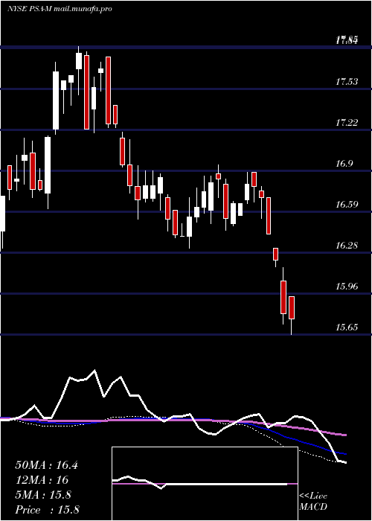Click the Price : 15.8 readout
This screenshot has width=372, height=521.
[48, 509]
